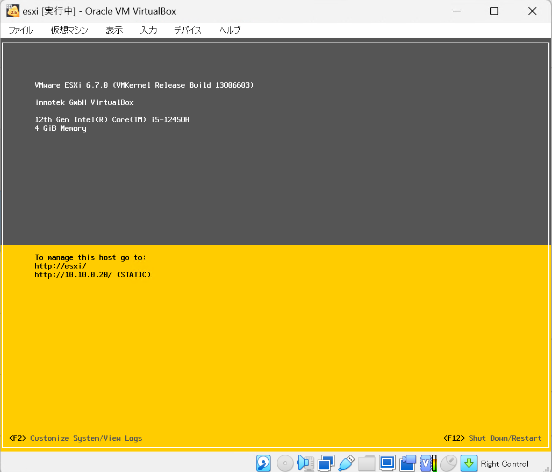Click the display settings monitor icon
Viewport: 552px width, 472px height.
[x=387, y=463]
